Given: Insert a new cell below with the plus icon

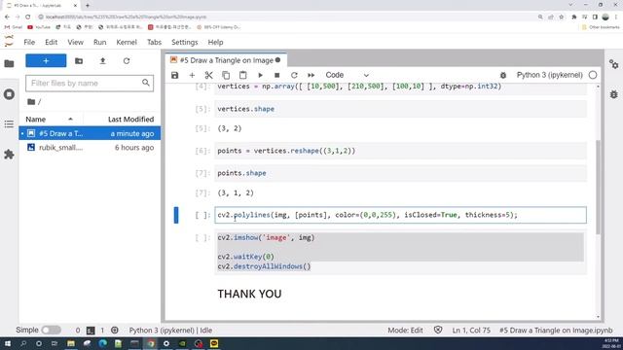Looking at the screenshot, I should (192, 75).
